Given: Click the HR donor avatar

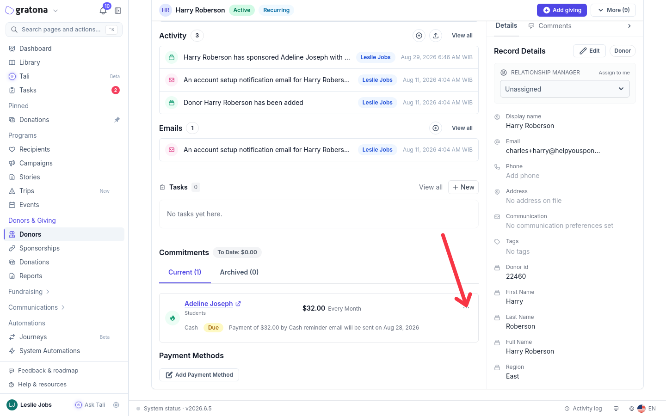Looking at the screenshot, I should point(166,10).
